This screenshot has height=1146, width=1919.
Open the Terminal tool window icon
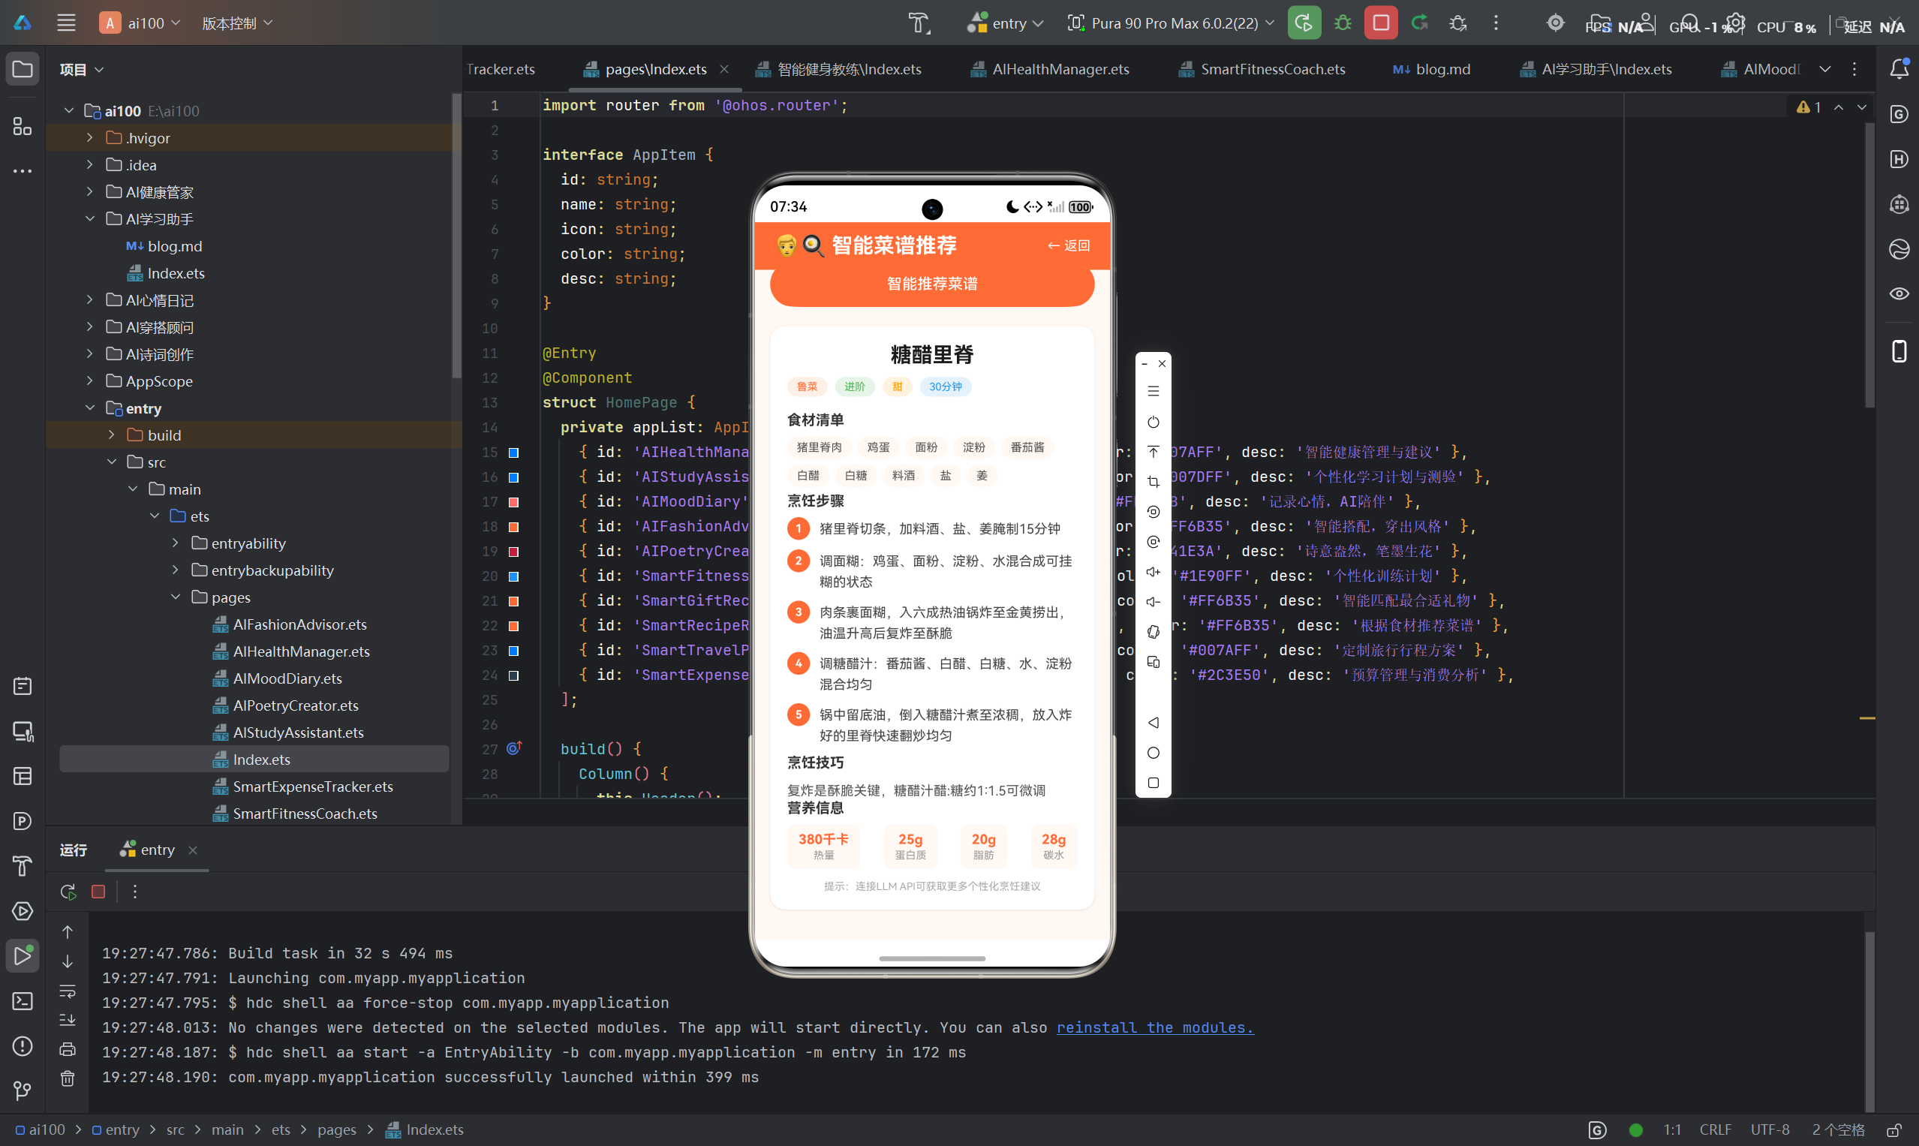23,1001
